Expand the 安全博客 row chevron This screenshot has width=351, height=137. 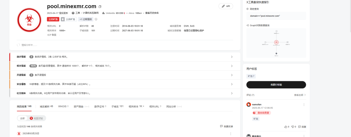232,84
